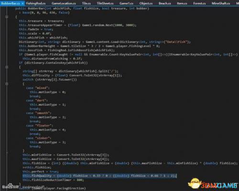239x191 pixels.
Task: Click the case "sinker" label
Action: pos(39,138)
